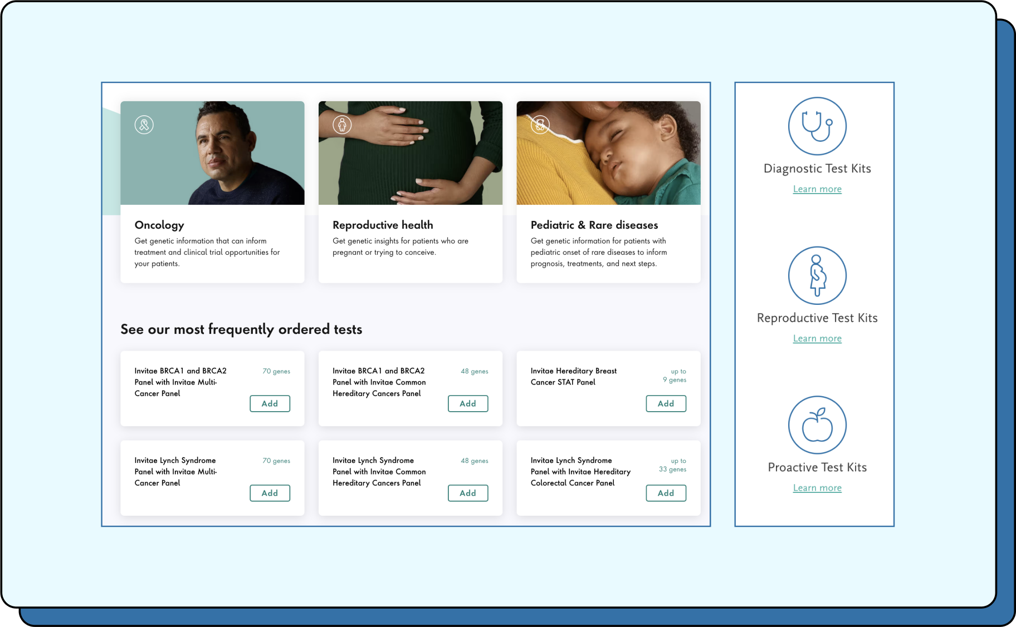Click '48 genes' on Lynch Syndrome card
1016x627 pixels.
[475, 461]
